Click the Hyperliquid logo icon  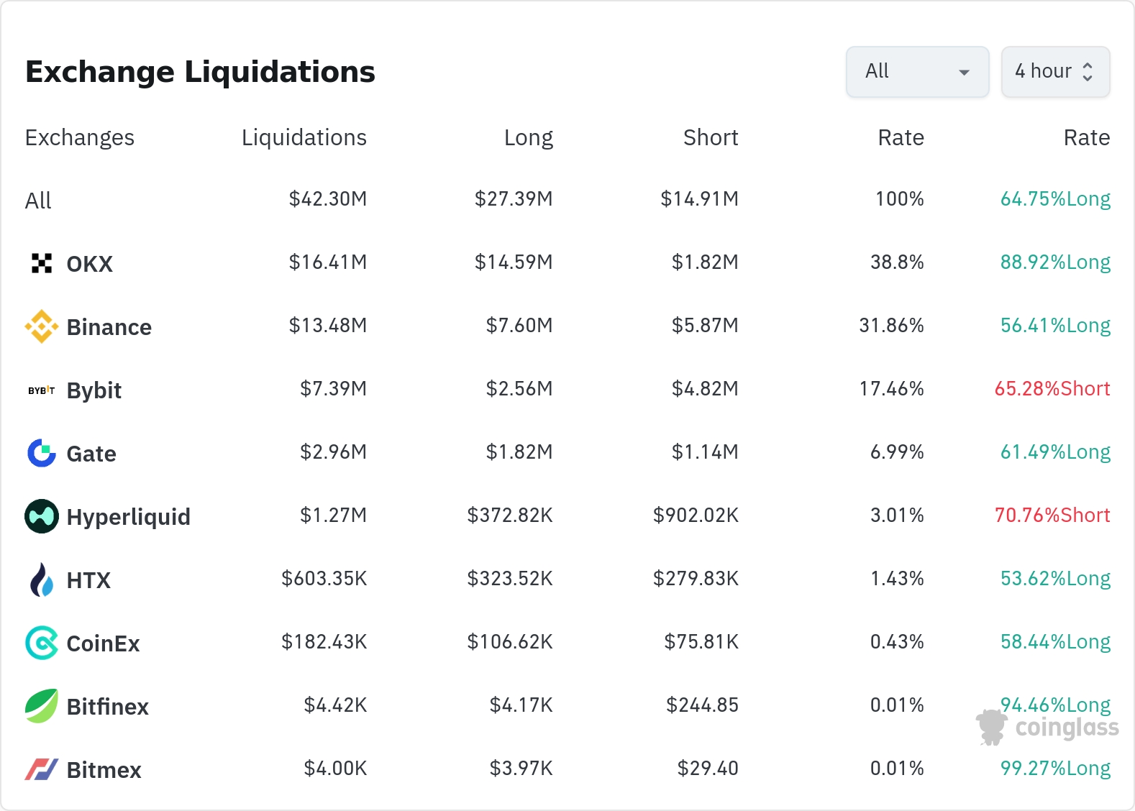click(x=42, y=516)
